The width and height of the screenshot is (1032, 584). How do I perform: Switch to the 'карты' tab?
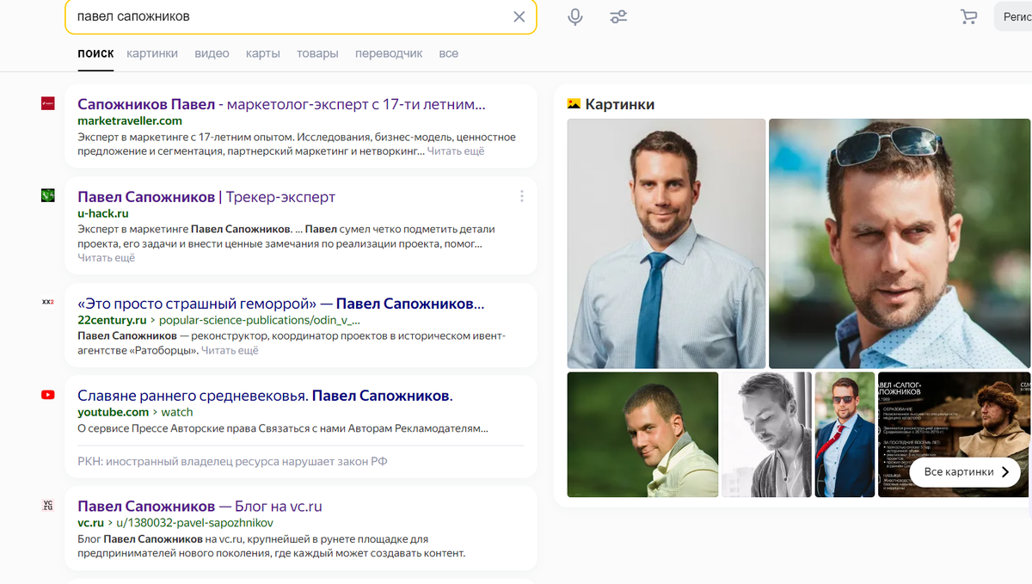pyautogui.click(x=263, y=53)
